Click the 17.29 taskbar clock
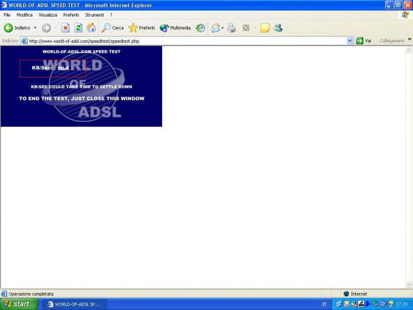Image resolution: width=413 pixels, height=310 pixels. coord(402,304)
